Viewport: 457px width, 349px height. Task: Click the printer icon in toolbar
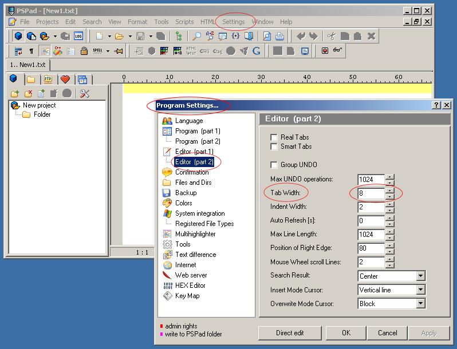[280, 36]
